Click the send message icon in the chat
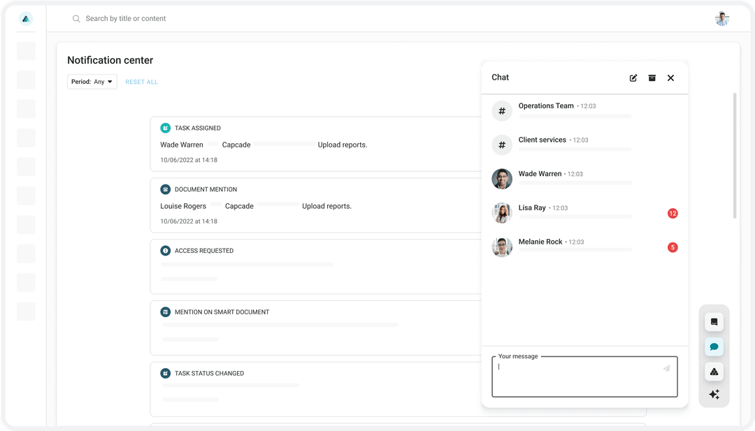The image size is (755, 431). (666, 367)
